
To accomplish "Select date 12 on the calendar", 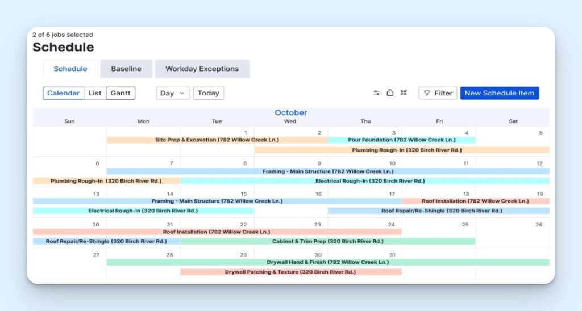I will tap(539, 163).
